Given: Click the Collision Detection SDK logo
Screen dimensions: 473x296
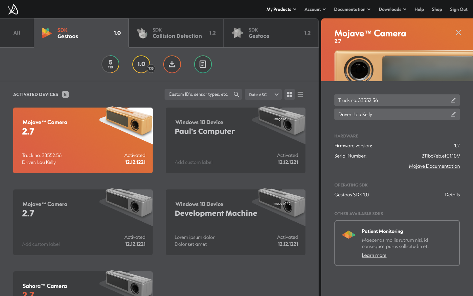Looking at the screenshot, I should 142,33.
